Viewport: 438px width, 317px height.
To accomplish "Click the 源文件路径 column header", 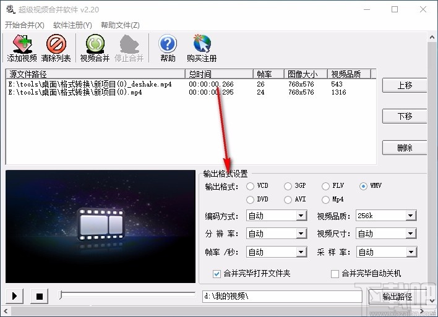I will (95, 74).
